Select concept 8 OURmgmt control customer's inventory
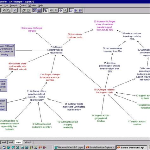The width and height of the screenshot is (150, 150). tap(42, 126)
